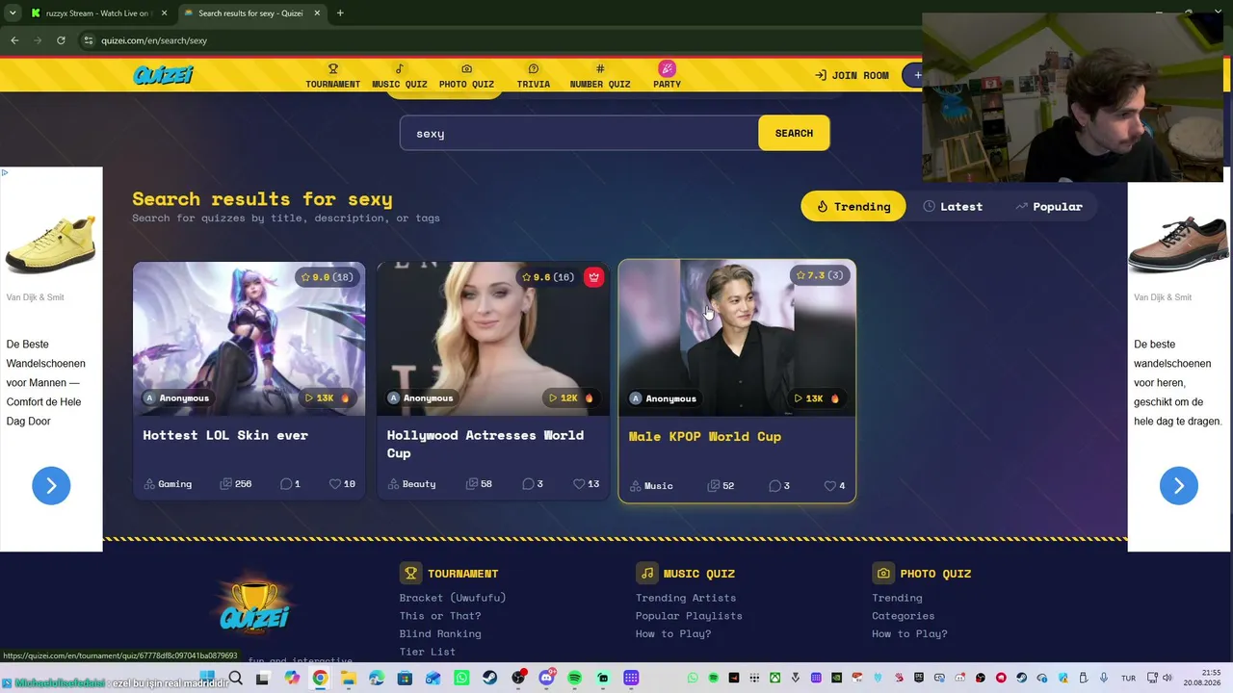
Task: Go to Photo Quiz from the navbar
Action: [466, 75]
